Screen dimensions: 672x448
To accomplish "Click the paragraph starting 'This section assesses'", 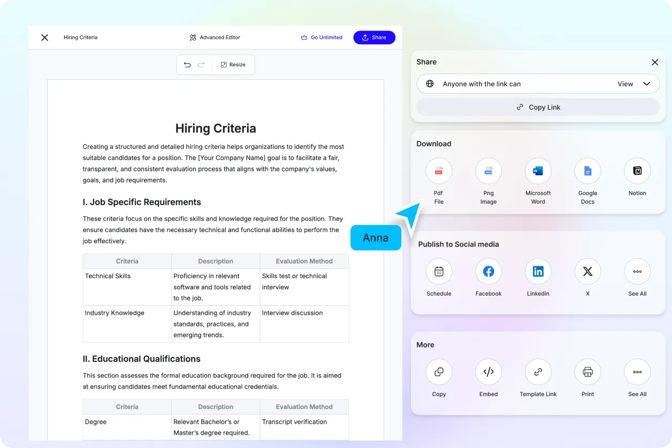I will (212, 381).
